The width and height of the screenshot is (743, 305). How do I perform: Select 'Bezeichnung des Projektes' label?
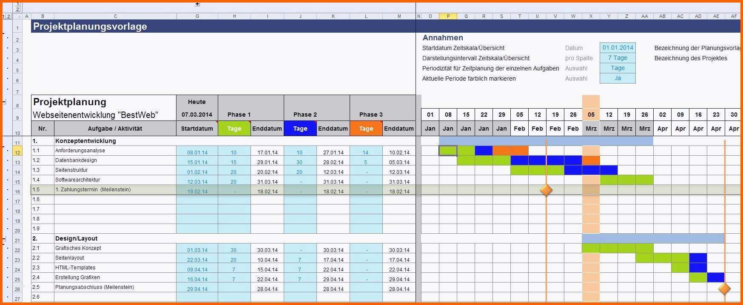tap(691, 58)
